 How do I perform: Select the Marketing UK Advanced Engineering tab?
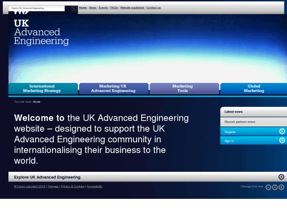(114, 88)
